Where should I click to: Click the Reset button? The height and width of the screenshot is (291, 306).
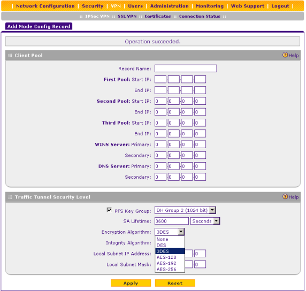(175, 283)
